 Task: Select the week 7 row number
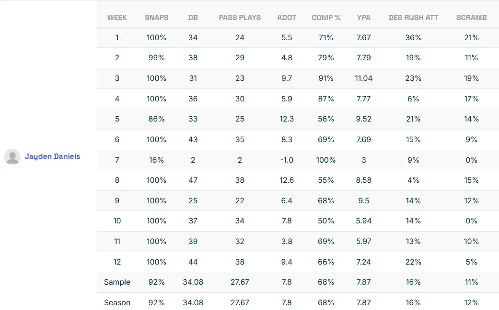tap(117, 160)
